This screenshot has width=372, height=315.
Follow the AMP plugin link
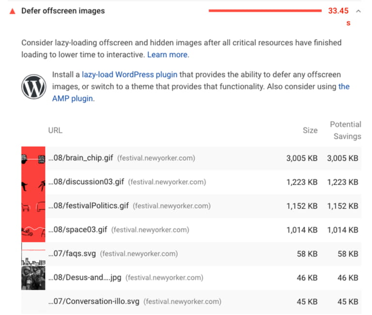tap(73, 98)
